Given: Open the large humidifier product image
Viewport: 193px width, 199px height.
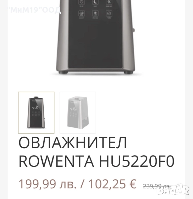Looking at the screenshot, I should tap(96, 37).
